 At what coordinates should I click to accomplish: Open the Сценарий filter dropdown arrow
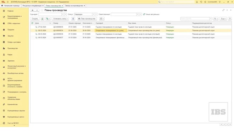click(63, 14)
